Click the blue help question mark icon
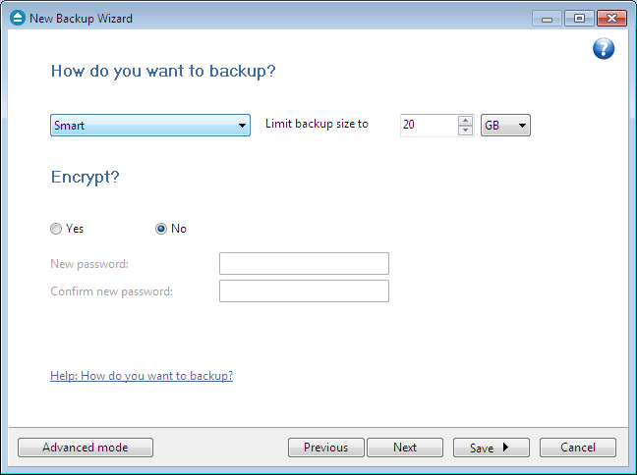Image resolution: width=637 pixels, height=475 pixels. (x=604, y=49)
